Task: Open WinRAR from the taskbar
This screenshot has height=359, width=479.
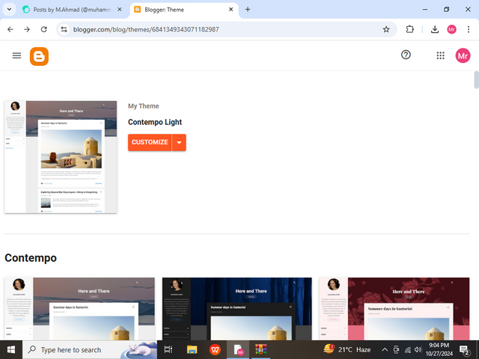Action: point(261,349)
